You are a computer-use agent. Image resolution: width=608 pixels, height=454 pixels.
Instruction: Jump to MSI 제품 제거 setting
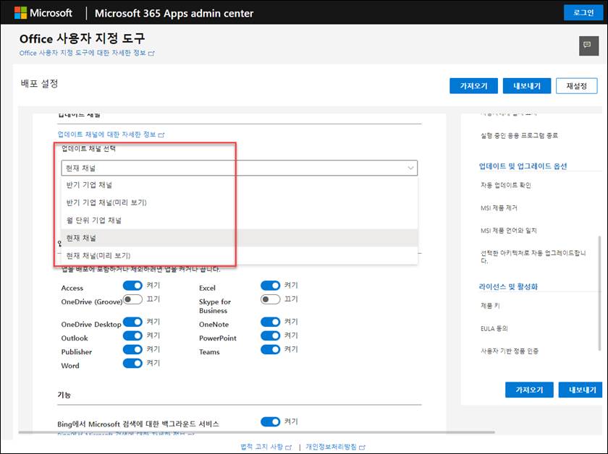click(499, 208)
